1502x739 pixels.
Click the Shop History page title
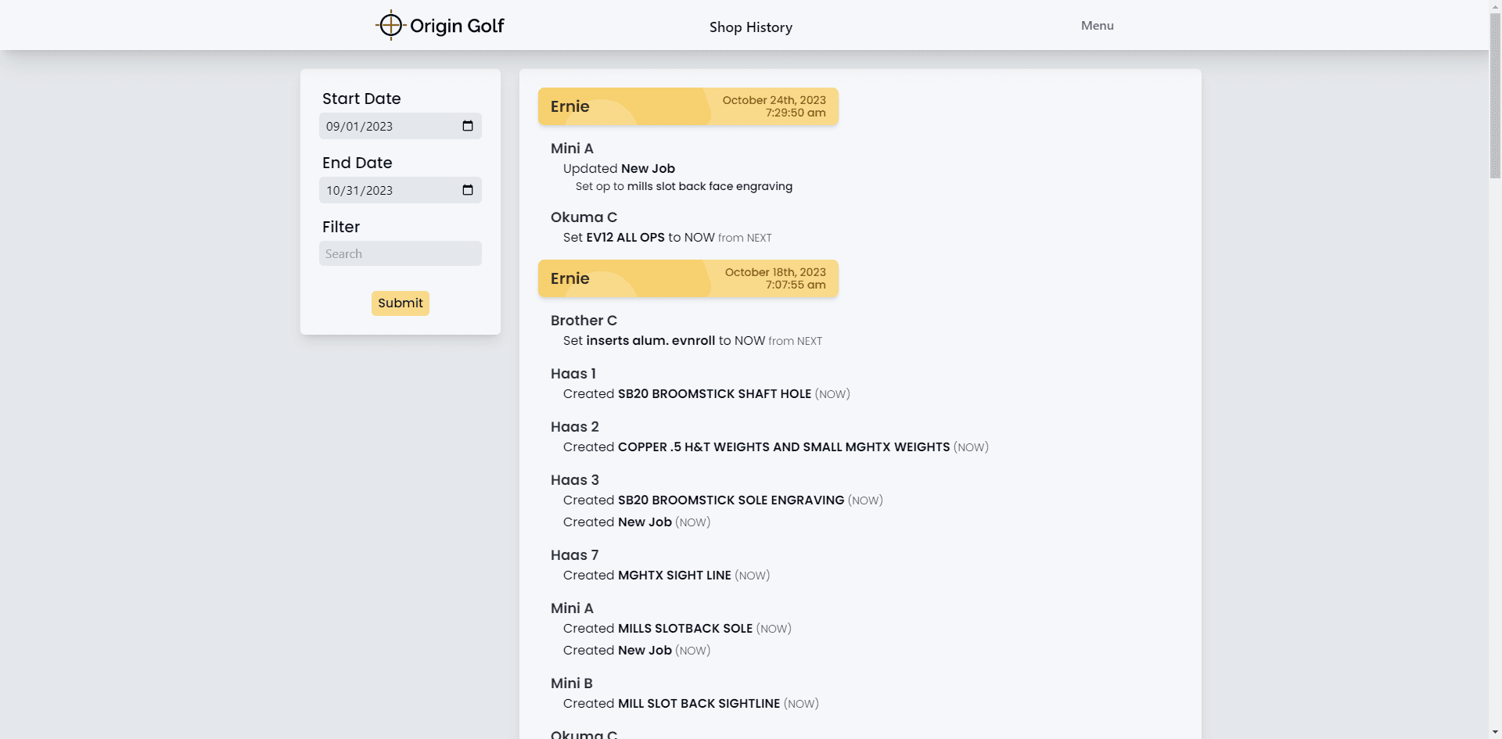(750, 27)
